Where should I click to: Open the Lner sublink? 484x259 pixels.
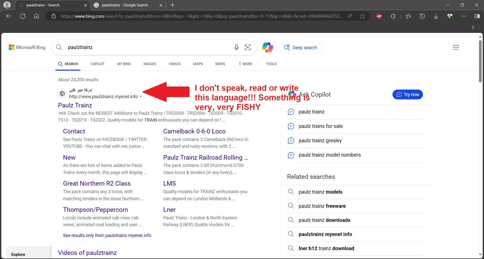169,209
